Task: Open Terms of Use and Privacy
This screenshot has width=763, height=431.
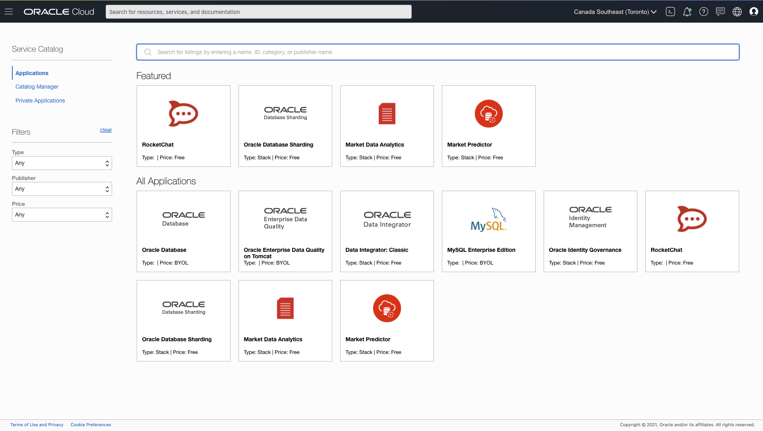Action: point(37,425)
